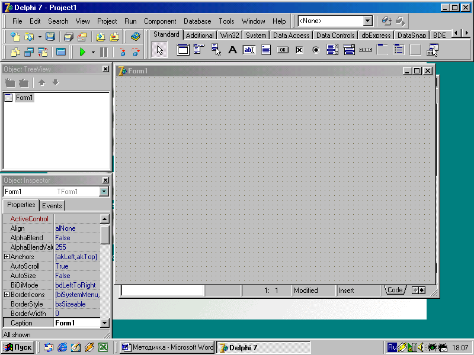Click the New Items toolbar icon
The width and height of the screenshot is (474, 355).
[x=15, y=37]
